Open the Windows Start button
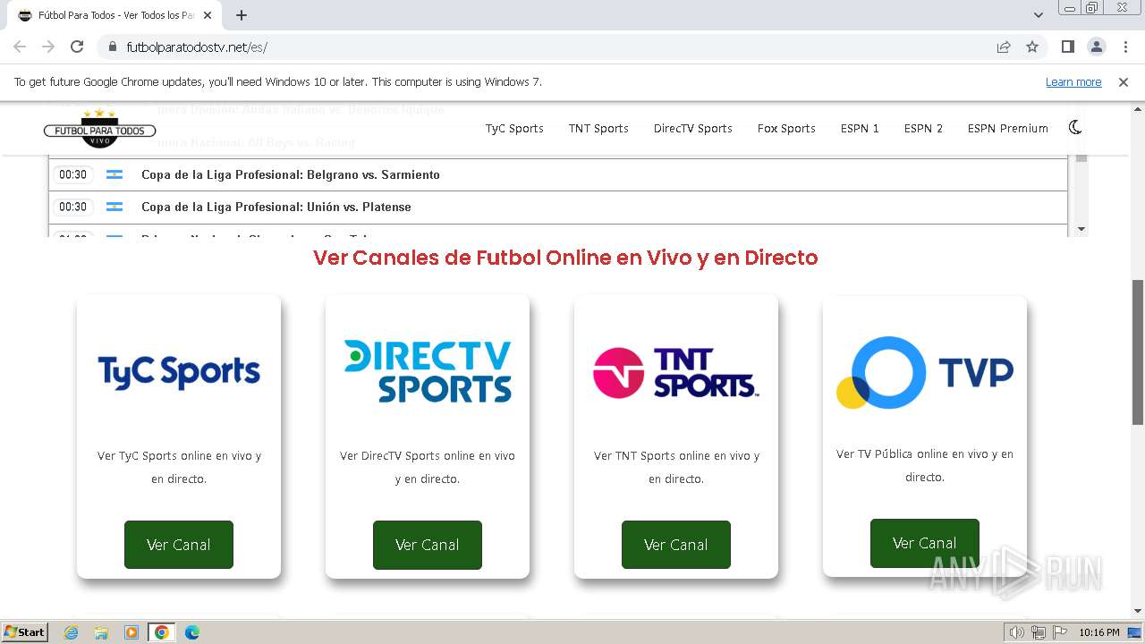The height and width of the screenshot is (644, 1145). pyautogui.click(x=25, y=632)
